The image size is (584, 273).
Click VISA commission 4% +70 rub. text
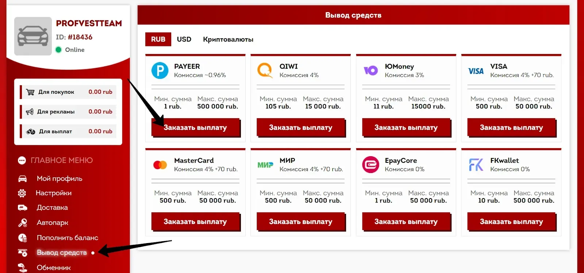tap(522, 75)
